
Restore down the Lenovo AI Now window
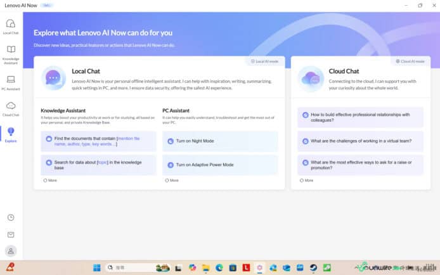click(x=420, y=5)
